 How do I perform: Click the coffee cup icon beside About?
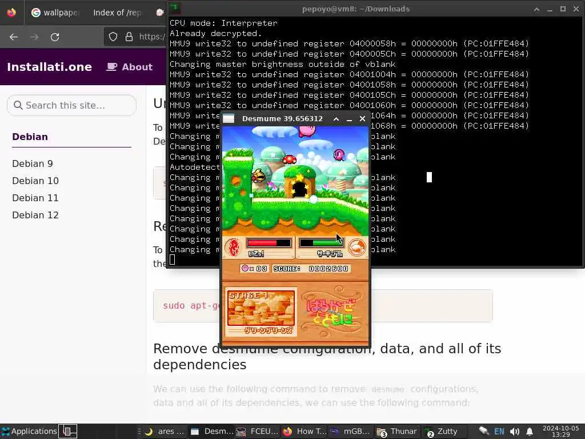coord(111,67)
